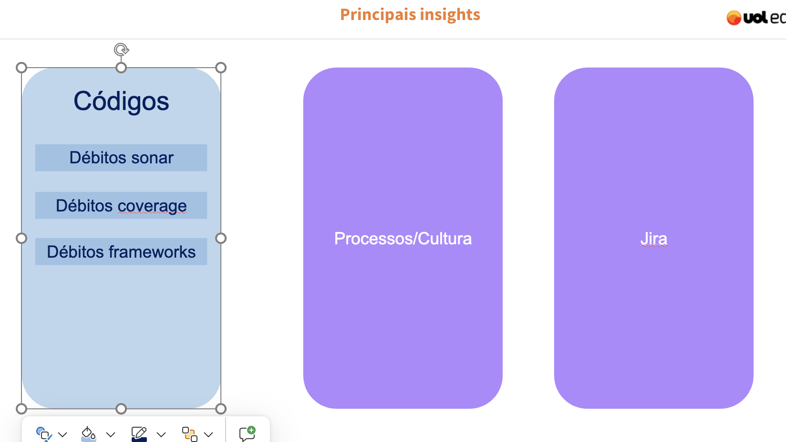786x442 pixels.
Task: Select the Débitos sonar box
Action: pyautogui.click(x=121, y=158)
